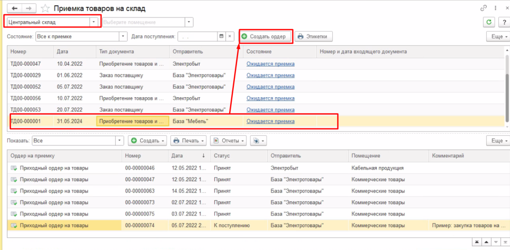Open the Отчеты menu

coord(229,141)
